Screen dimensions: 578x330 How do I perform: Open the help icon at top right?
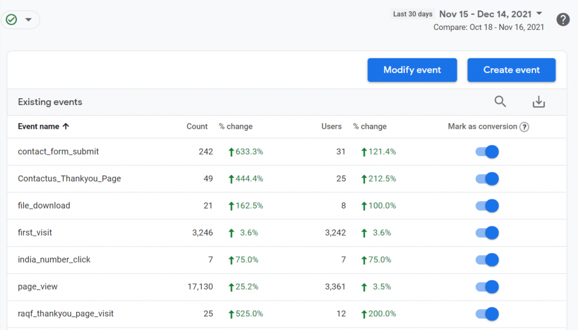point(563,20)
